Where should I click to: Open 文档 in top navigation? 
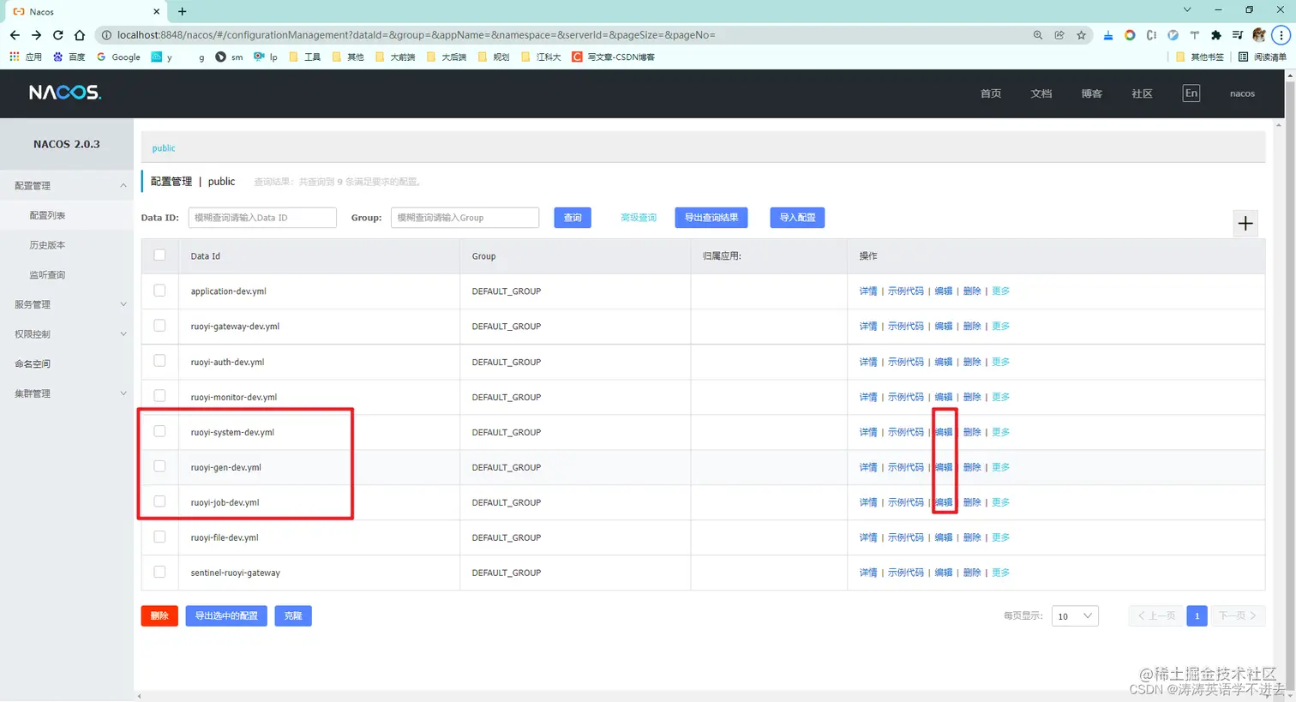click(1041, 93)
